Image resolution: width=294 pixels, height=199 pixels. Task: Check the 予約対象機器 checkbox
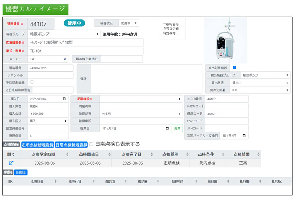(32, 82)
